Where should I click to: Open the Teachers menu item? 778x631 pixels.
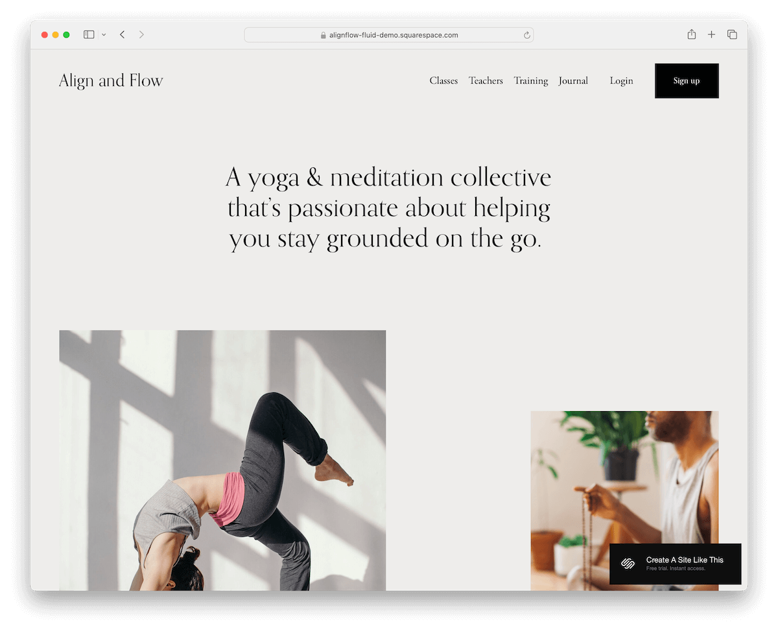pos(486,81)
